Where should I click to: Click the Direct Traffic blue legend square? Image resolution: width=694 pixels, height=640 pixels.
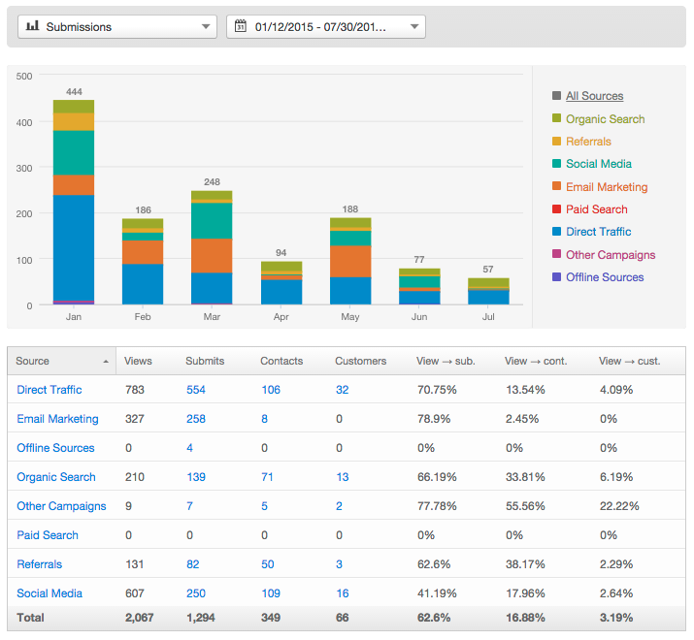(x=556, y=232)
